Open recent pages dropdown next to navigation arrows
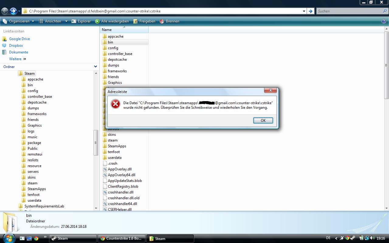 pos(19,11)
